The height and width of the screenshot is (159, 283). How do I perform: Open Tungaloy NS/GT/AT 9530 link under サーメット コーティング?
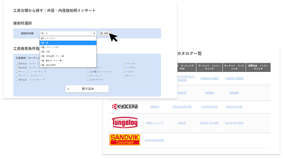234,123
